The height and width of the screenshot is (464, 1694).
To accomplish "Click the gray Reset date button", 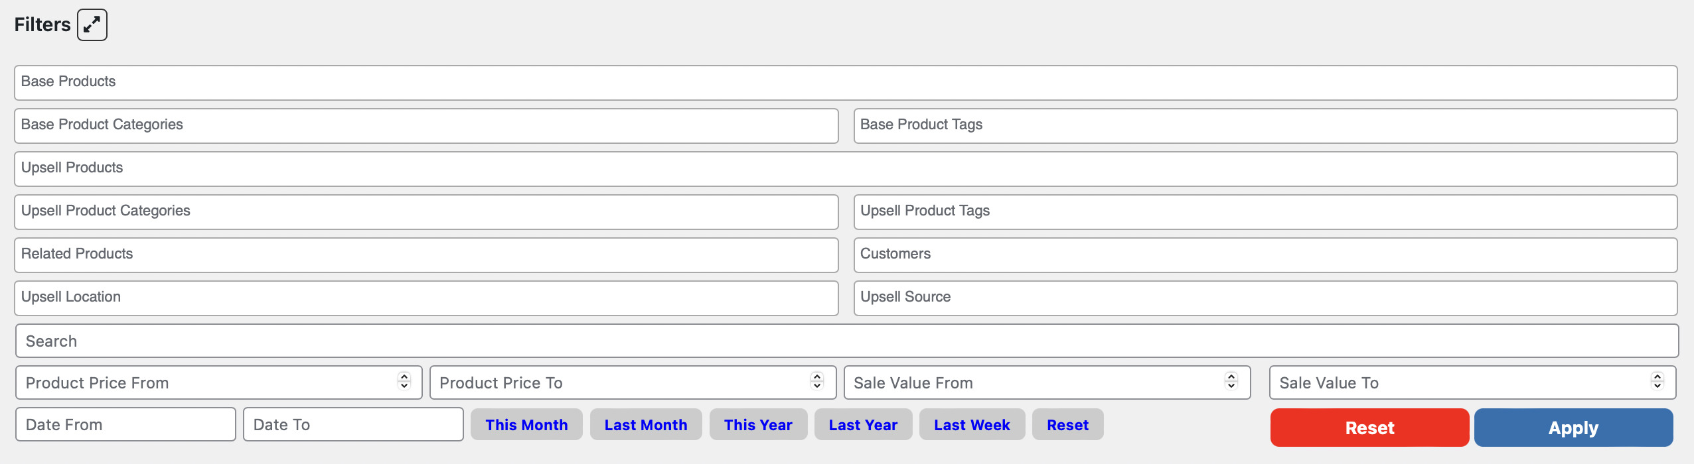I will (1067, 424).
